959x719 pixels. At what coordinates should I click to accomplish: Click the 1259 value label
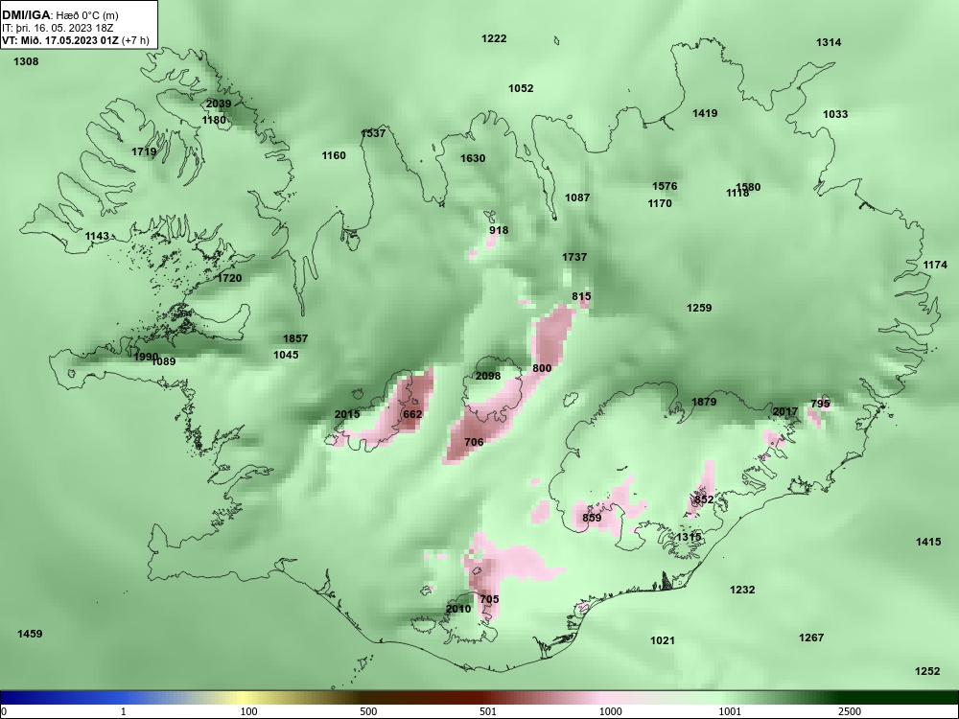[x=698, y=308]
